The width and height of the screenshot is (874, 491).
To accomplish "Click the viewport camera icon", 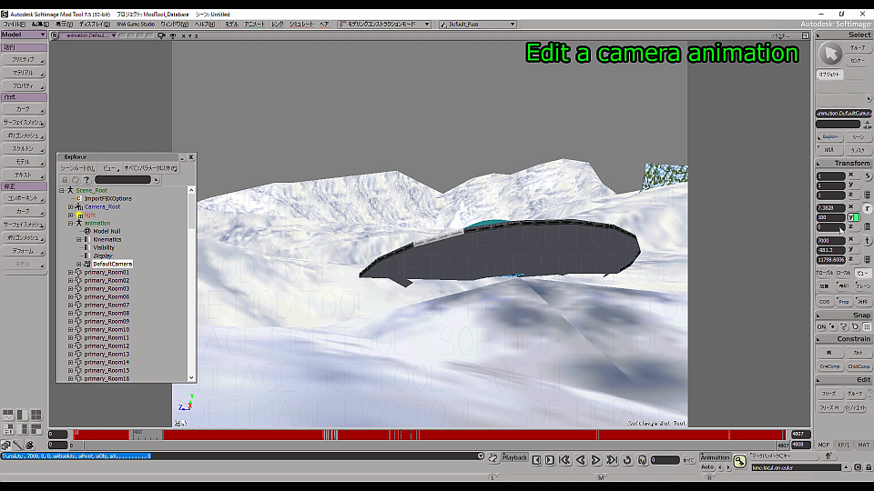I will (x=161, y=35).
